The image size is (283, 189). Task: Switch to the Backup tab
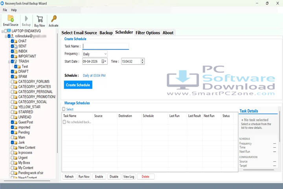click(x=106, y=33)
